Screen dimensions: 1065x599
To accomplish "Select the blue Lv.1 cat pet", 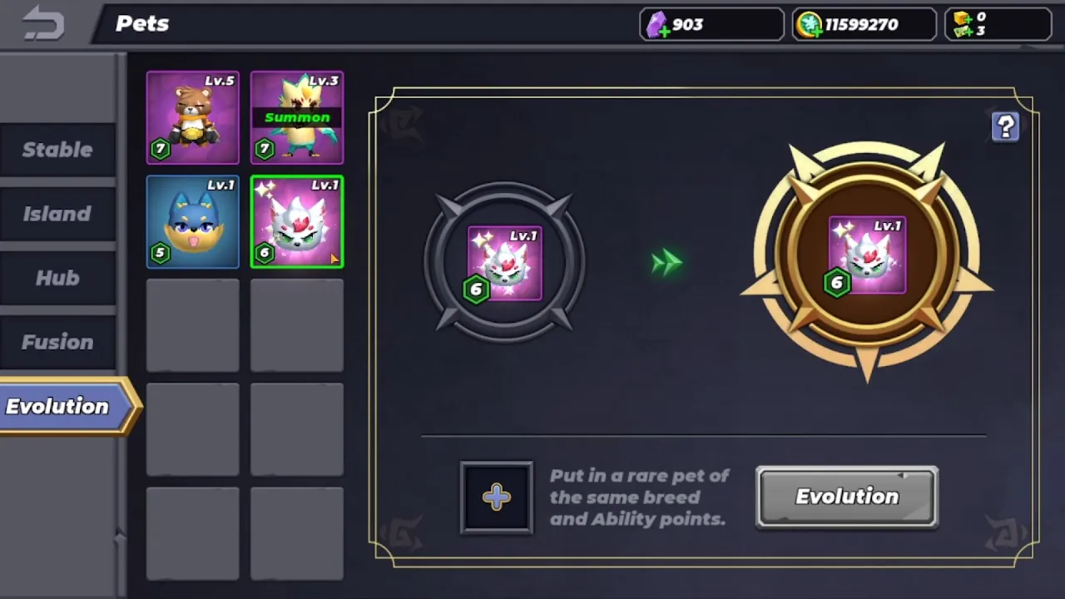I will click(192, 222).
